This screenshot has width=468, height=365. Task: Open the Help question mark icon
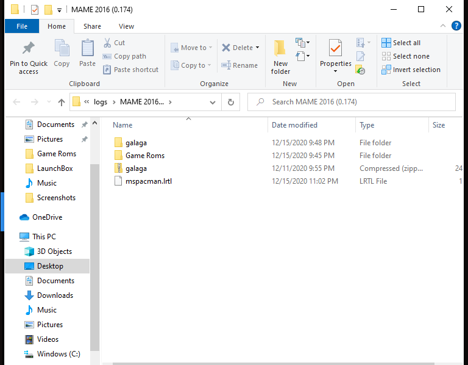[456, 26]
